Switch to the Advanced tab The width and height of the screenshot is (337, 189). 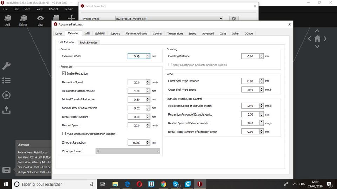click(208, 34)
